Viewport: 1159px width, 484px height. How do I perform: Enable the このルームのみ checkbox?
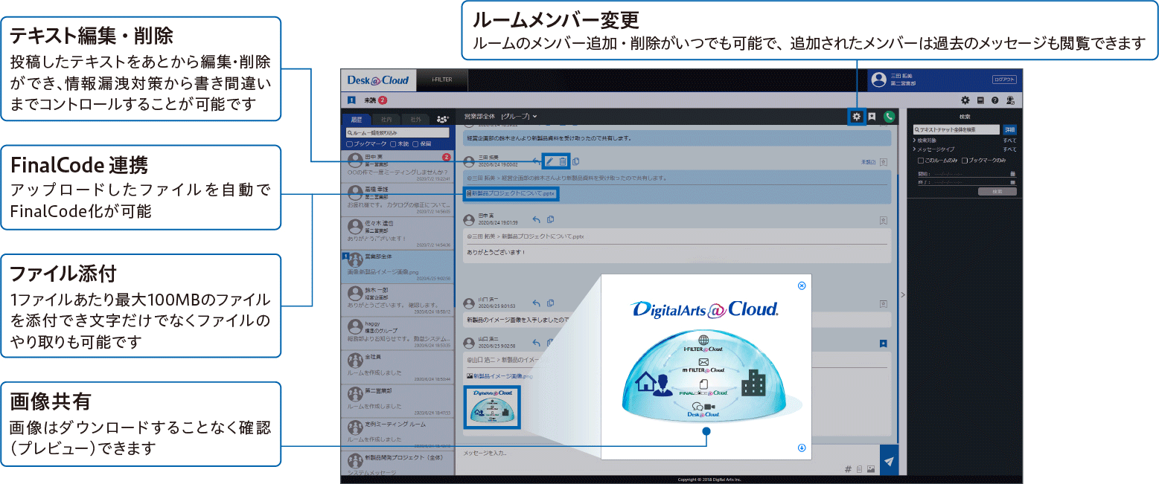(921, 160)
